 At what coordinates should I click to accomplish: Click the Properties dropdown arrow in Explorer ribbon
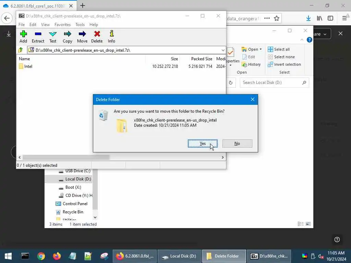(230, 65)
